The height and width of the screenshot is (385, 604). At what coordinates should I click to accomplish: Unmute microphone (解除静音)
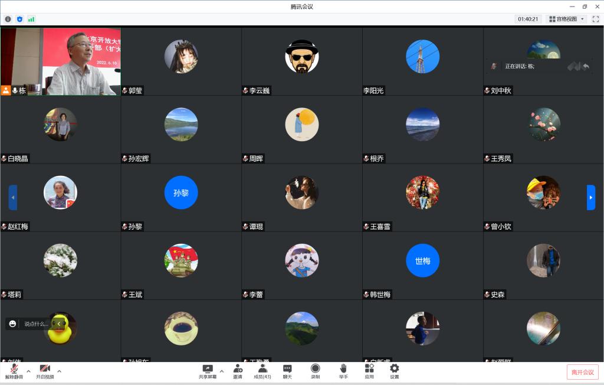(x=14, y=371)
